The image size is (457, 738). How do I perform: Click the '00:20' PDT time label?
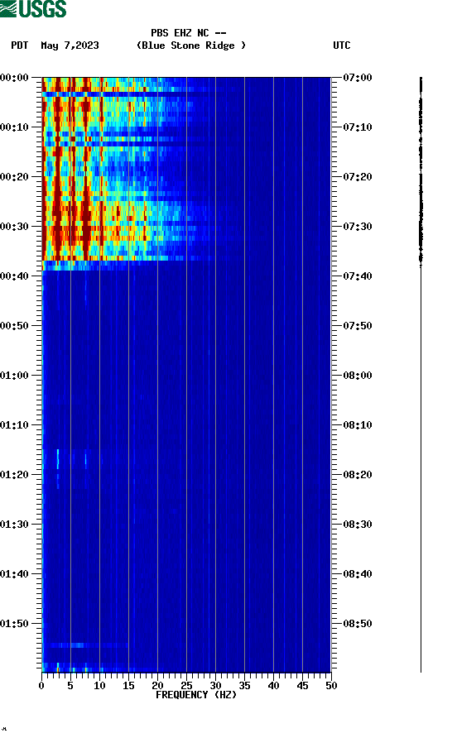coord(15,177)
